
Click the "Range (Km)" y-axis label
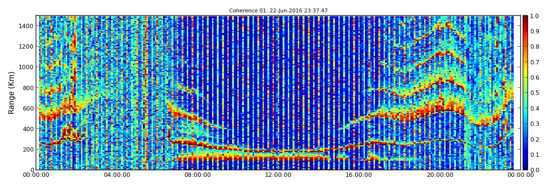11,92
